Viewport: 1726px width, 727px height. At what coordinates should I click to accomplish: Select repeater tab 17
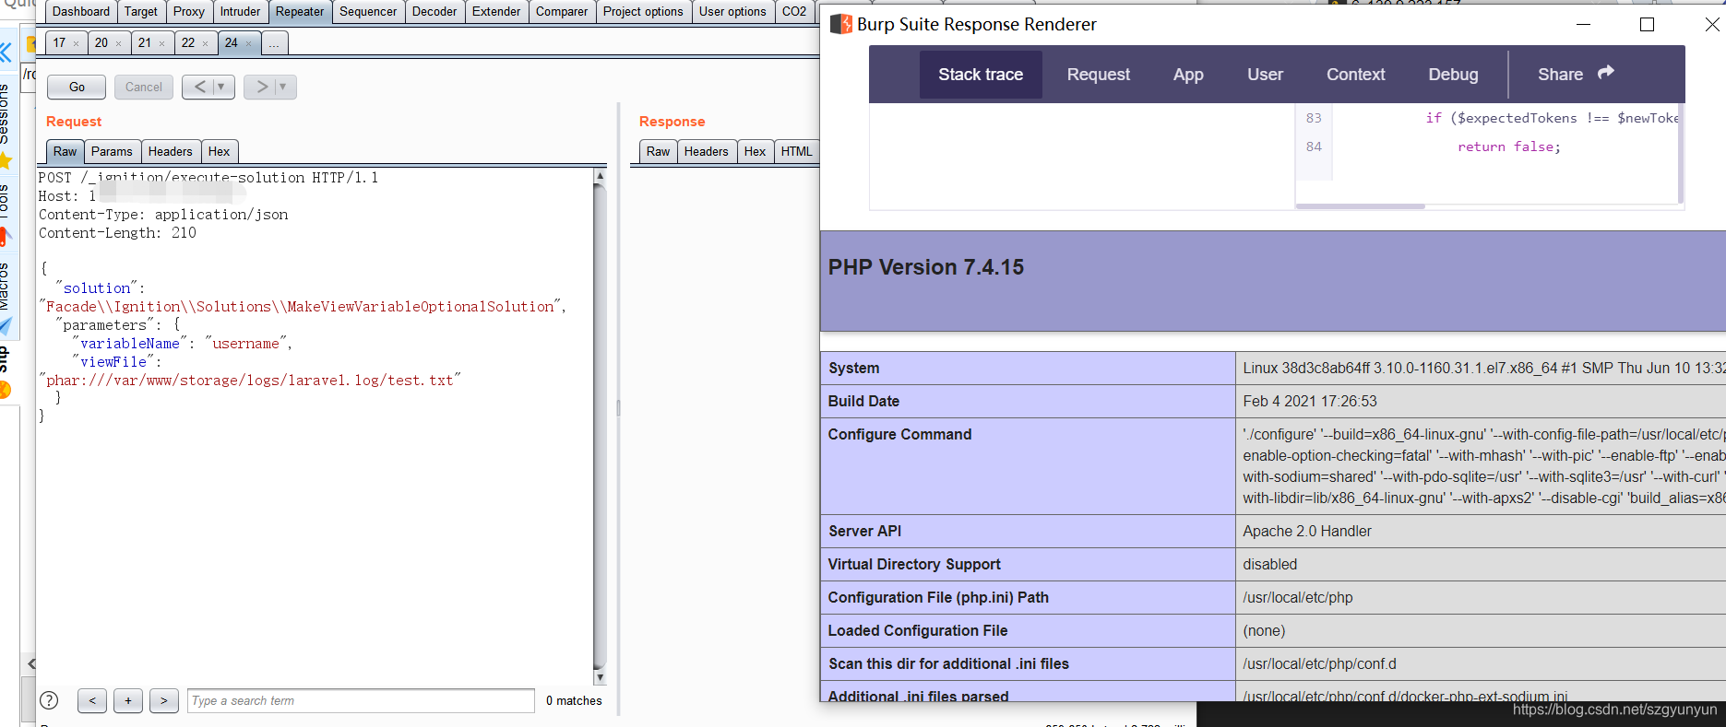[59, 42]
